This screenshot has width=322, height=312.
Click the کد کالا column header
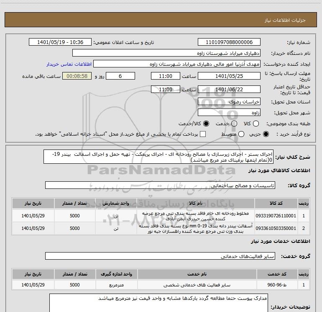coord(276,203)
